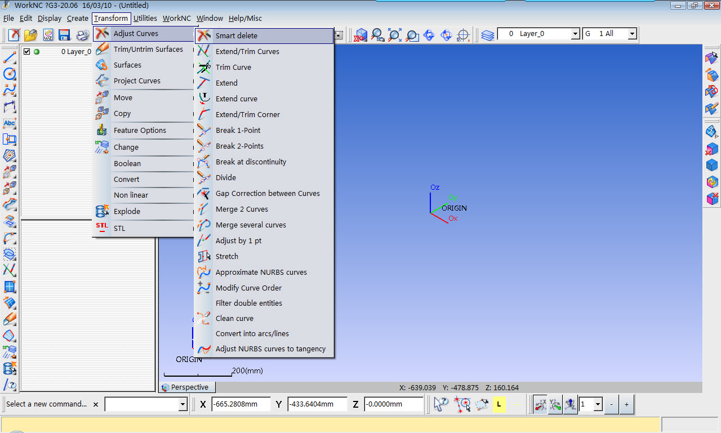Select the spline curve tool in left toolbar

(x=10, y=90)
